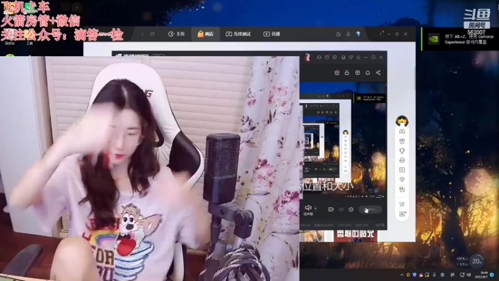Viewport: 499px width, 281px height.
Task: Open the anime banner thumbnail at bottom
Action: (x=312, y=236)
